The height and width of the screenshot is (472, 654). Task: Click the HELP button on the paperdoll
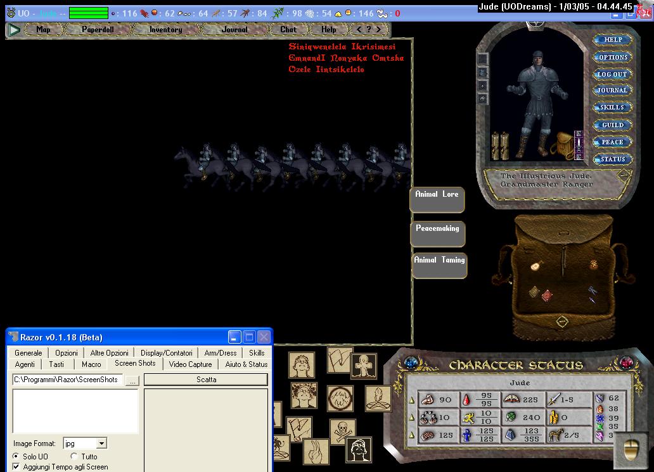(613, 40)
